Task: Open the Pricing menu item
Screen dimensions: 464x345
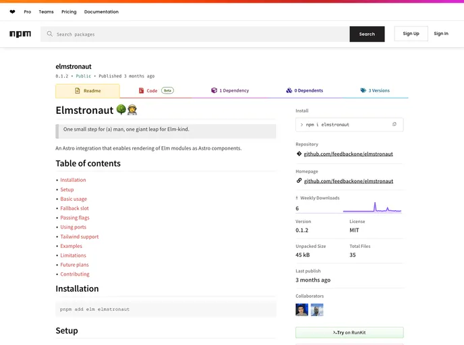Action: click(69, 12)
